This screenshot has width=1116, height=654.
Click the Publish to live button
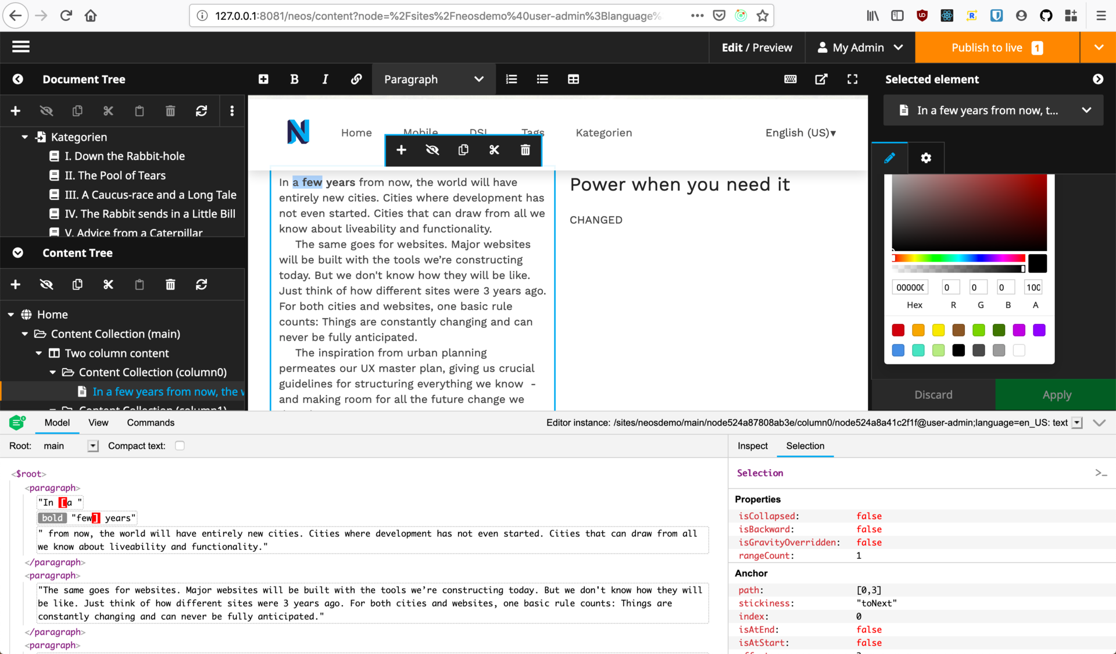coord(996,48)
